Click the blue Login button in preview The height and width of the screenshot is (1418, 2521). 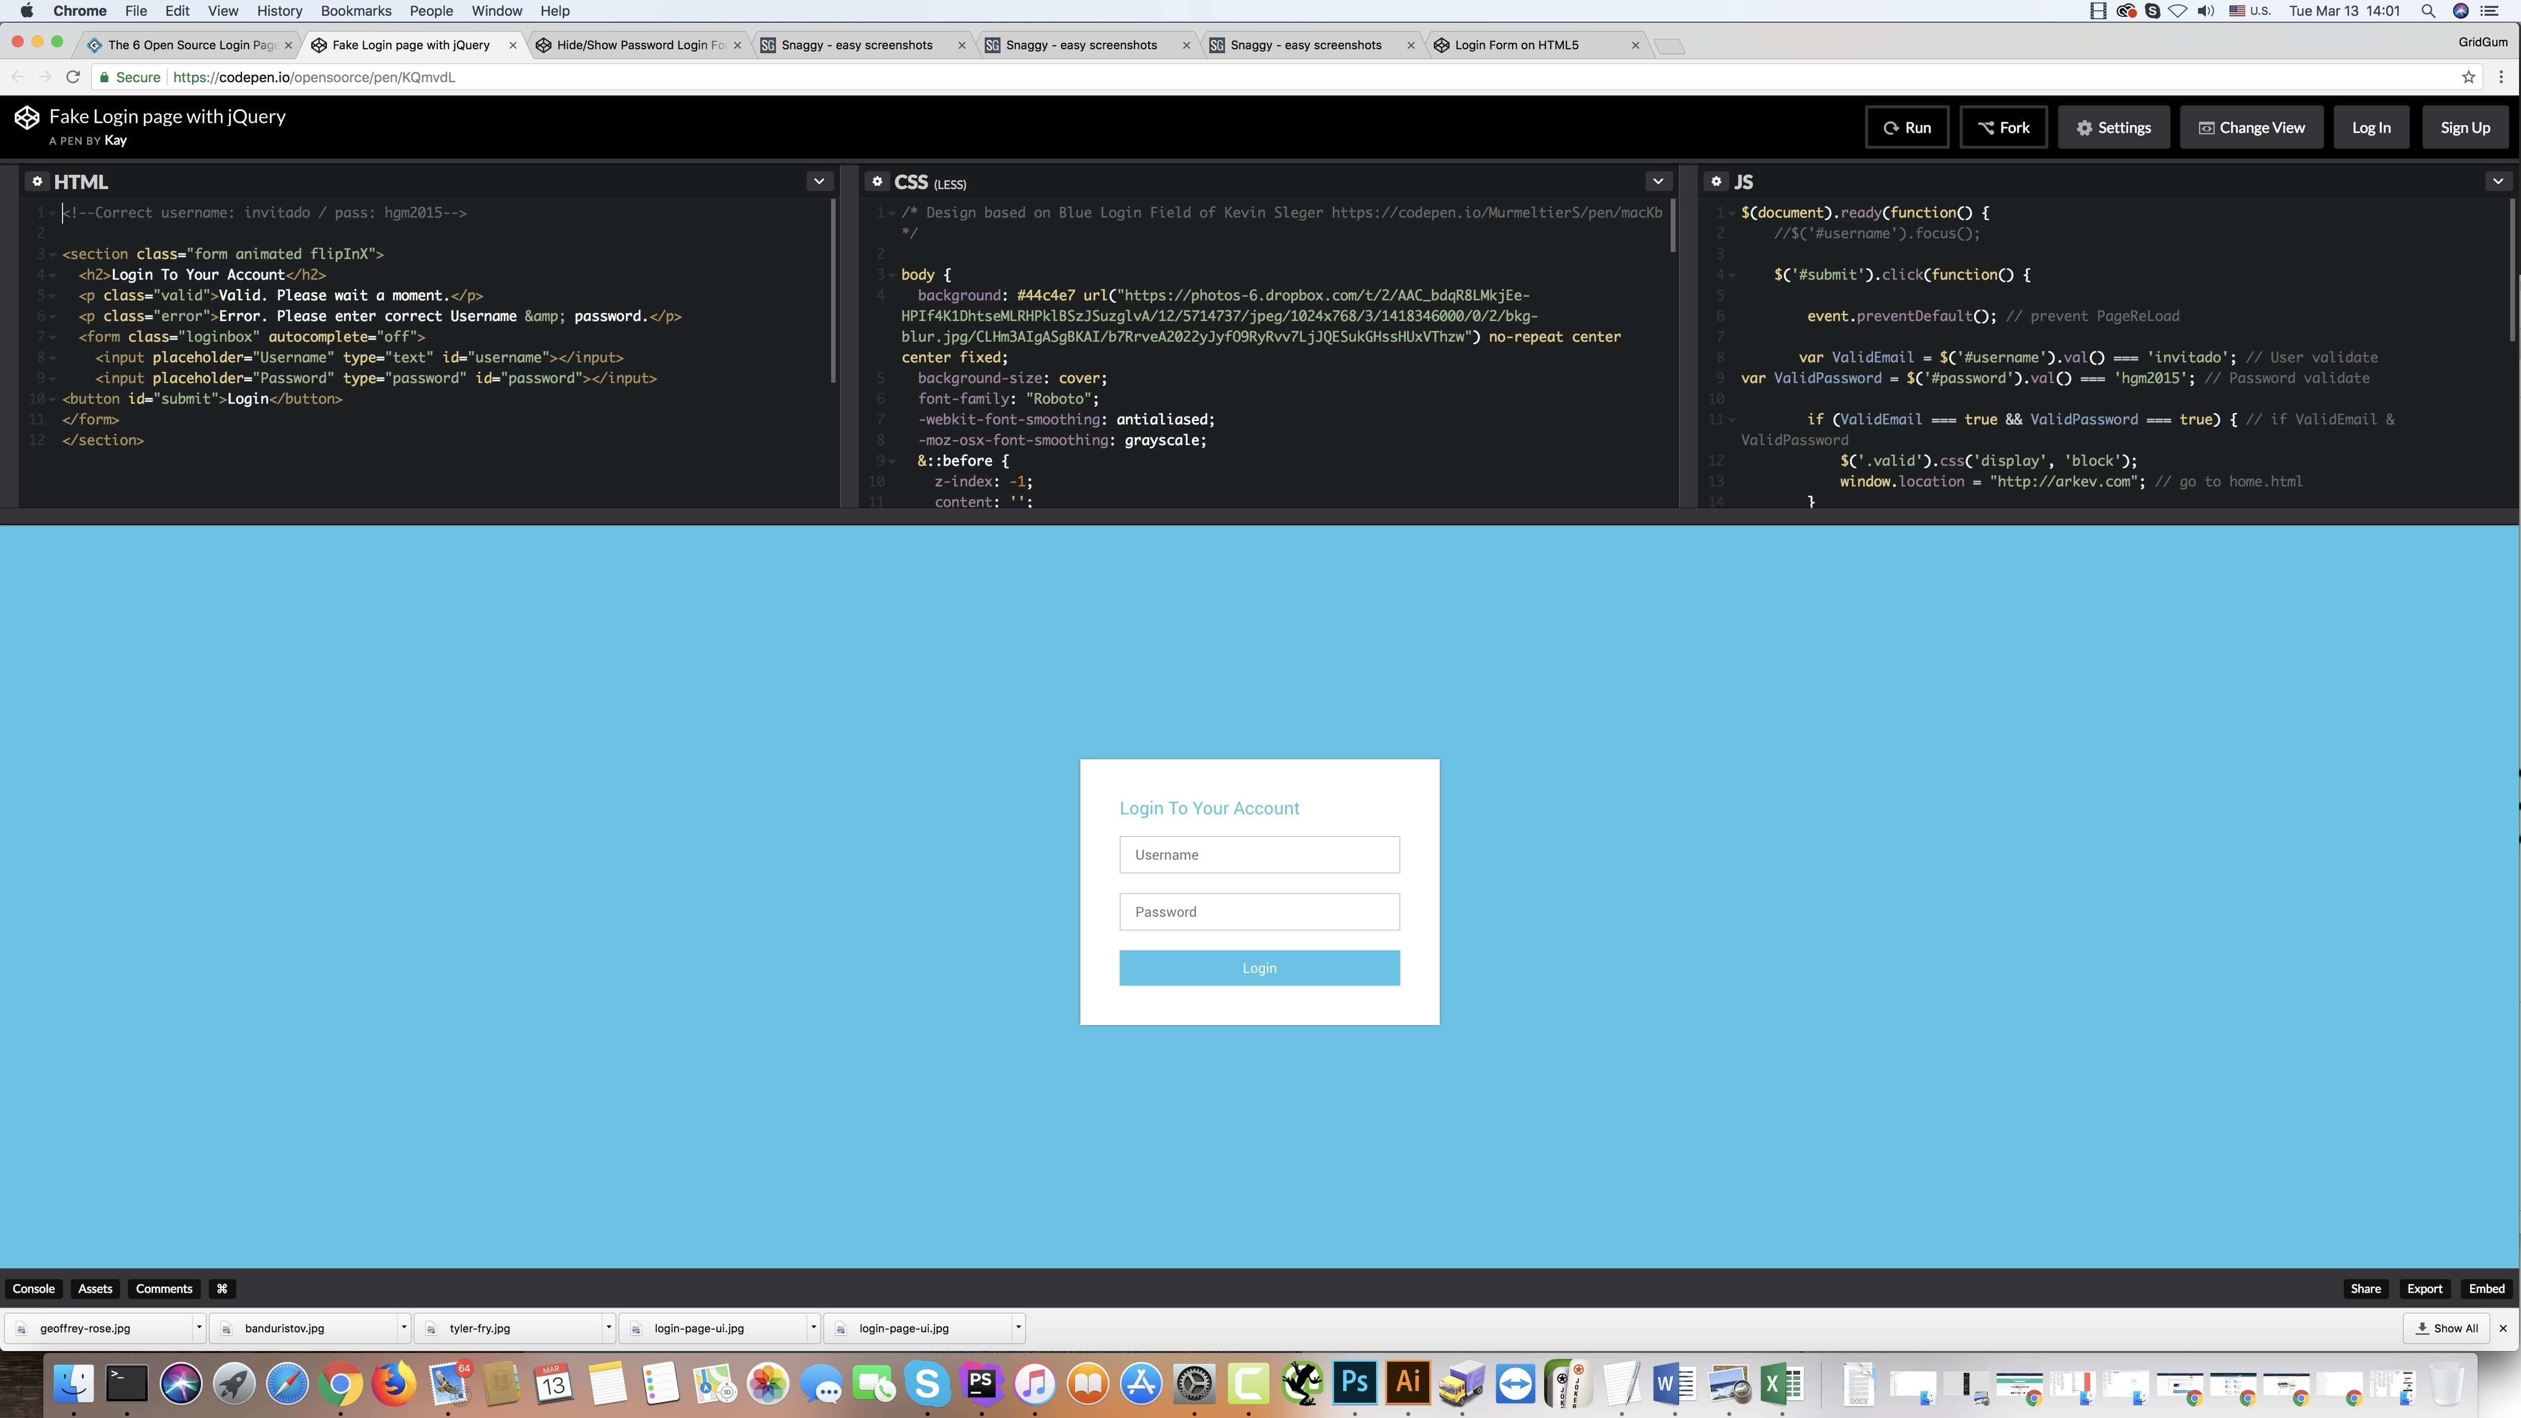tap(1260, 968)
